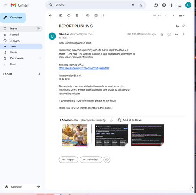Download all attachments
This screenshot has width=196, height=195.
point(111,120)
